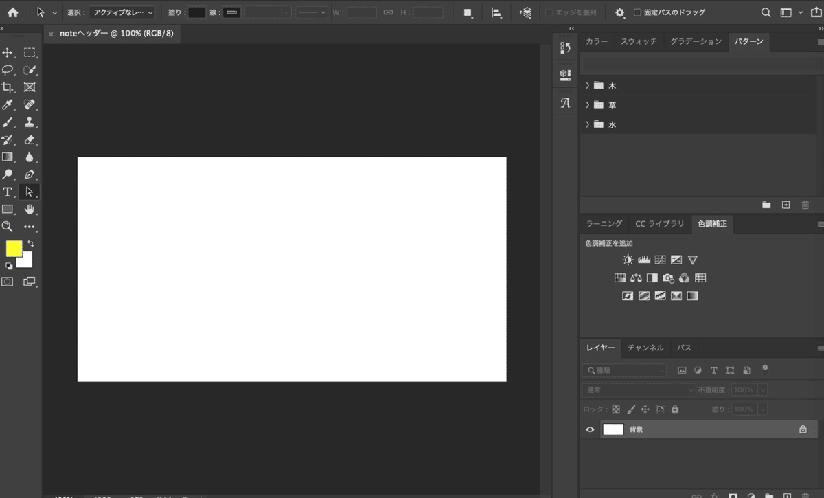Open the 選択 アクティブなレイヤー dropdown

(123, 12)
